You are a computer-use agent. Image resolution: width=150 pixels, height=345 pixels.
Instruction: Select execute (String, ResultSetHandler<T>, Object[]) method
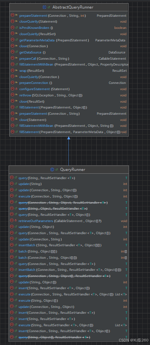click(56, 325)
